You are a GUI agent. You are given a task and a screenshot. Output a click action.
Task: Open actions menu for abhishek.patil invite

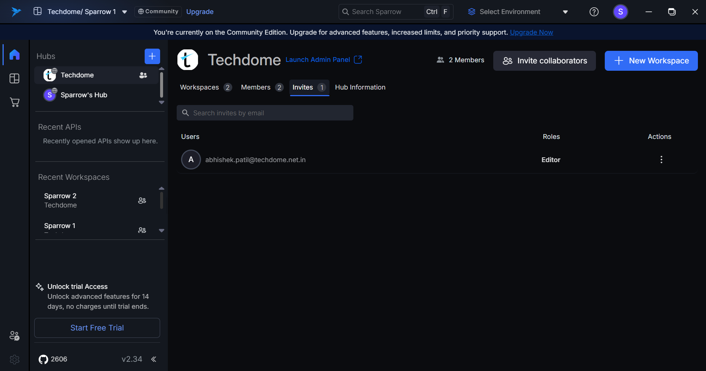coord(661,160)
